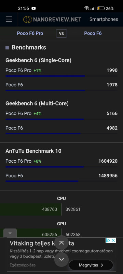The image size is (123, 274).
Task: Close the ad with the X icon
Action: [x=113, y=240]
